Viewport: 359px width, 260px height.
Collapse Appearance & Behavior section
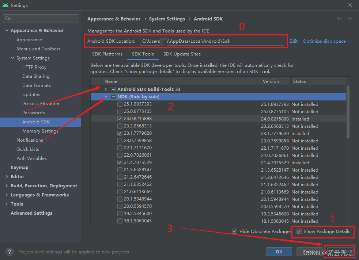tap(7, 30)
